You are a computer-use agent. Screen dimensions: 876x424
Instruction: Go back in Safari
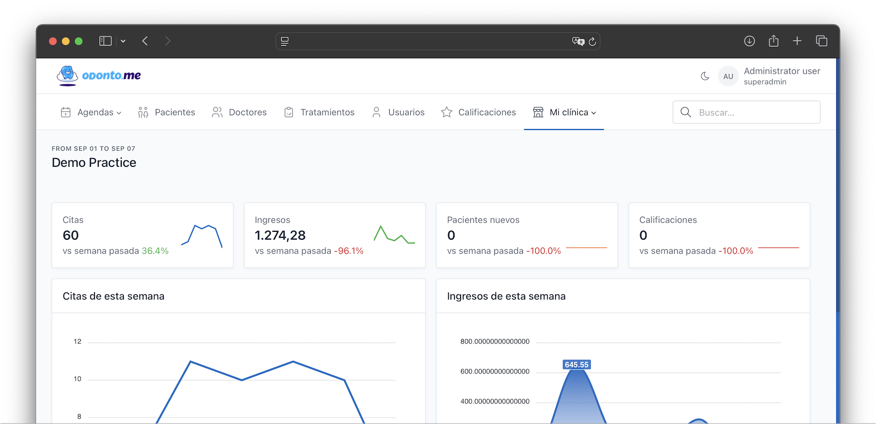(x=145, y=41)
